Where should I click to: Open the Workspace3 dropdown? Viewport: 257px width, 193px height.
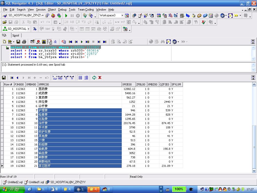click(x=122, y=16)
